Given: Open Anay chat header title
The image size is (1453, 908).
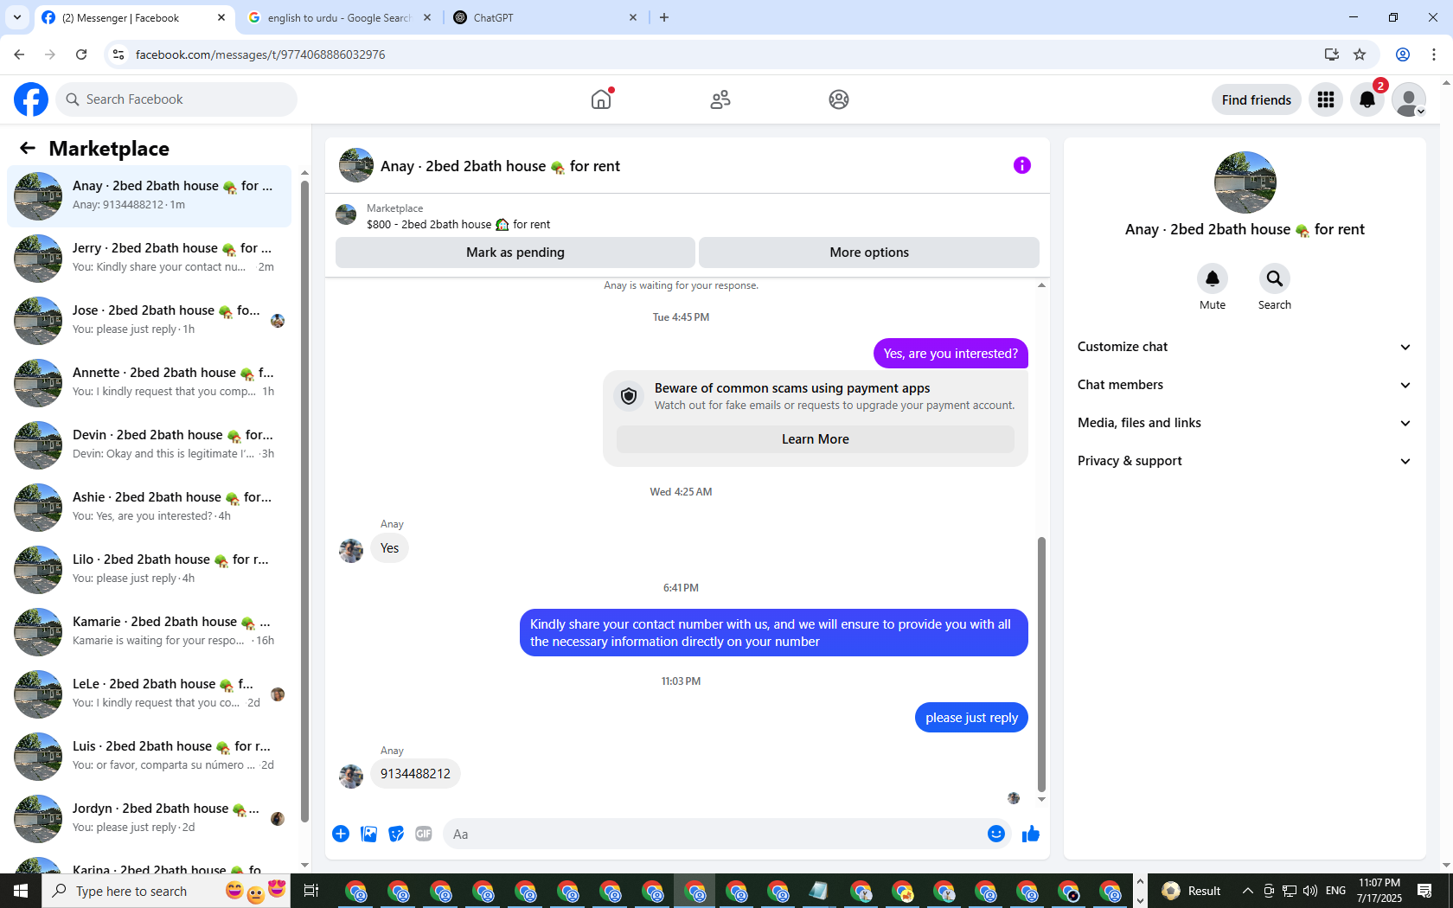Looking at the screenshot, I should [500, 166].
